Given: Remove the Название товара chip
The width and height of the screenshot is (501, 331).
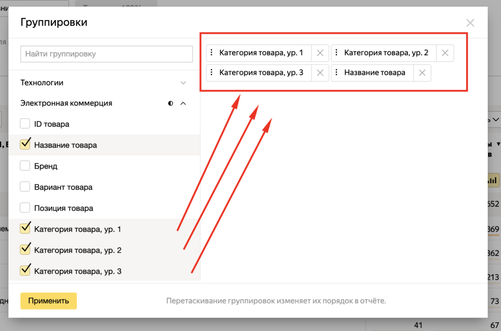Looking at the screenshot, I should pyautogui.click(x=422, y=73).
